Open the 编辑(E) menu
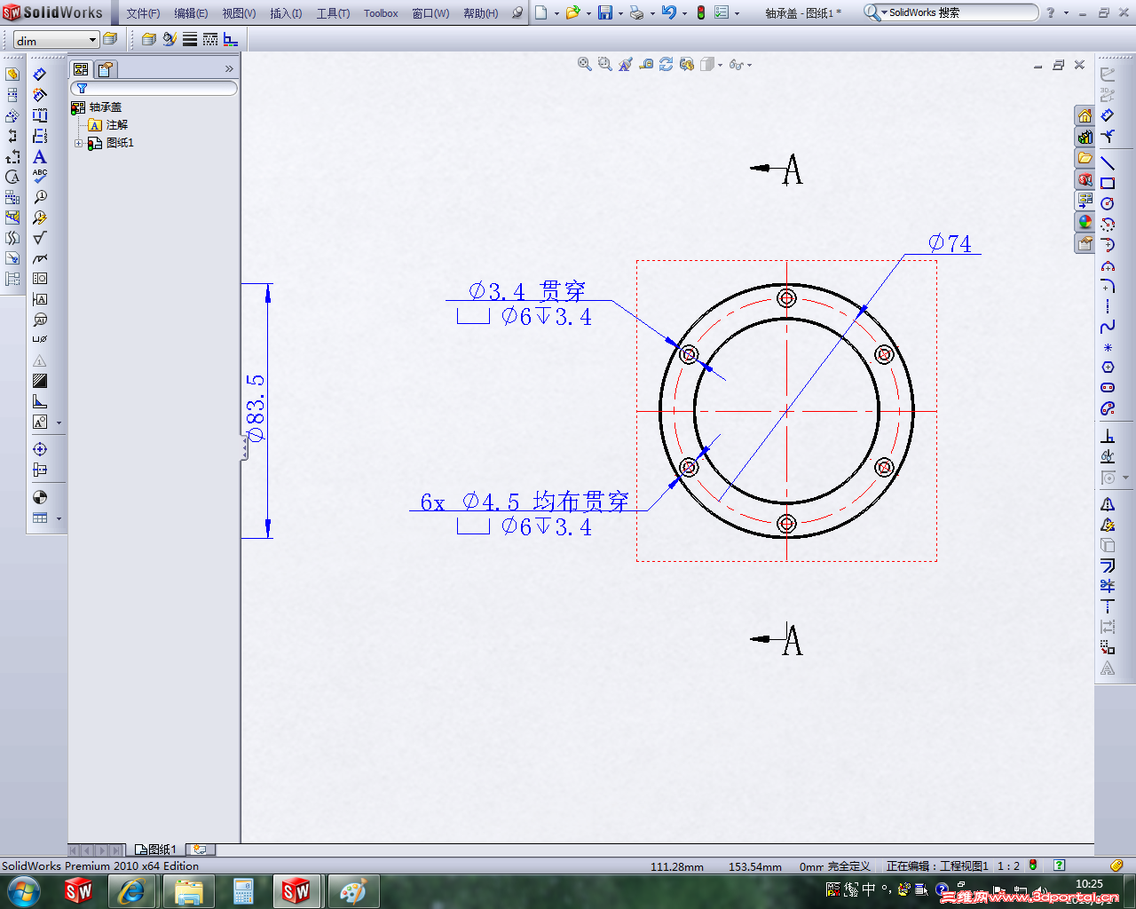The image size is (1136, 909). tap(191, 13)
